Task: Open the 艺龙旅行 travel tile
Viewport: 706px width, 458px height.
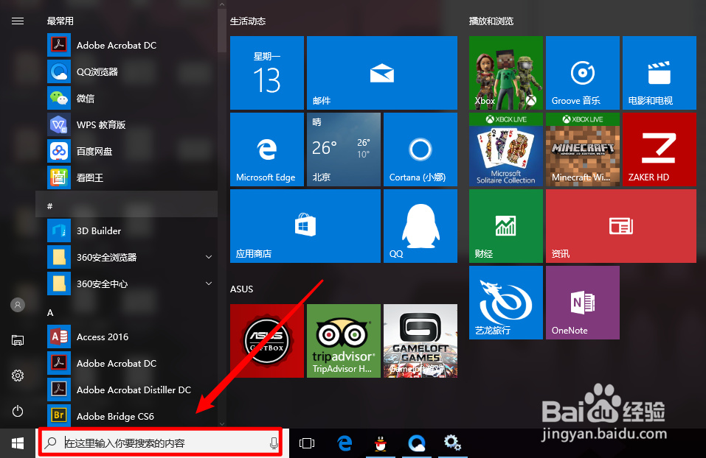Action: (506, 303)
